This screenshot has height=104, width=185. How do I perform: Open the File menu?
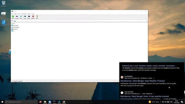(x=12, y=14)
